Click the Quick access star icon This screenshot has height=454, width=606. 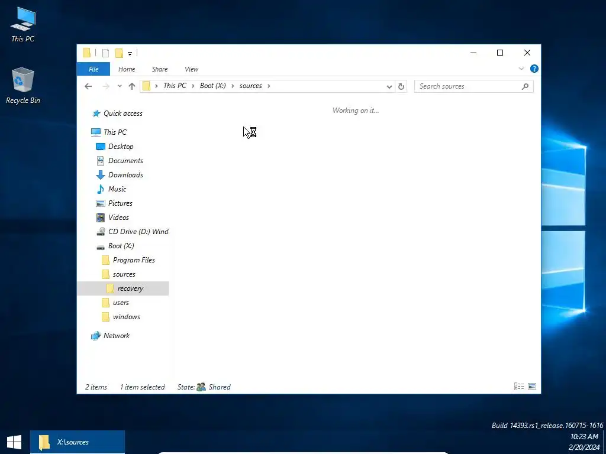(96, 113)
